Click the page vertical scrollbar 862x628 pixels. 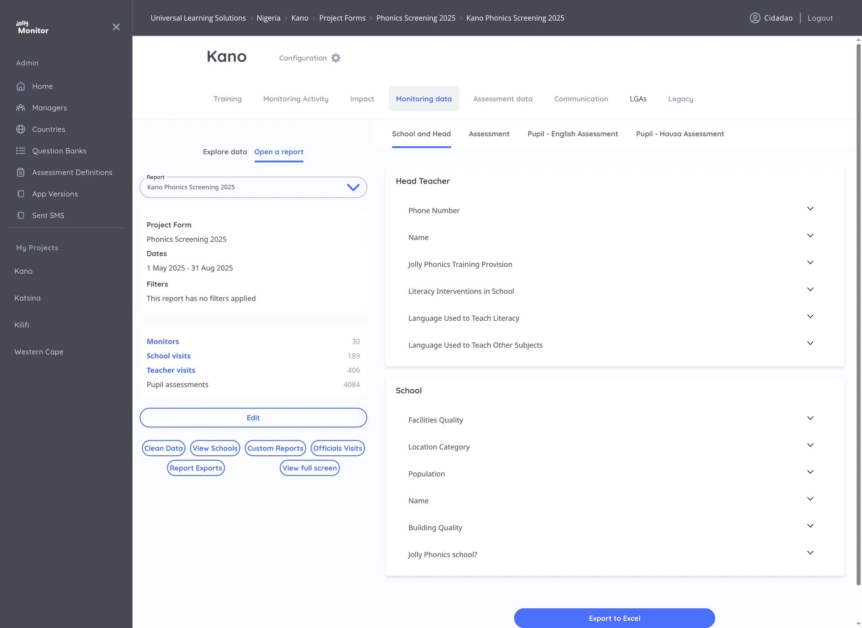coord(858,314)
